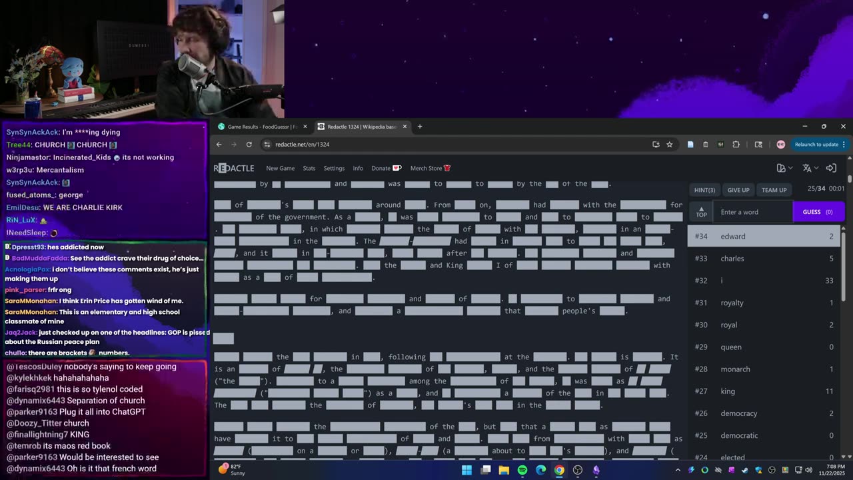Select guess row #34 edward
The image size is (853, 480).
click(x=764, y=236)
